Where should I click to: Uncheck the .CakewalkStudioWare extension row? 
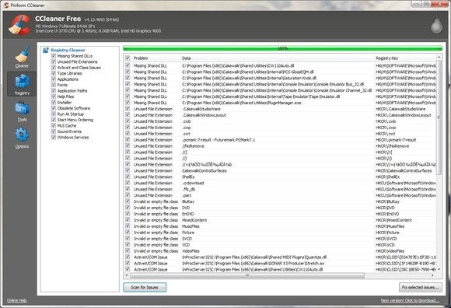[128, 109]
